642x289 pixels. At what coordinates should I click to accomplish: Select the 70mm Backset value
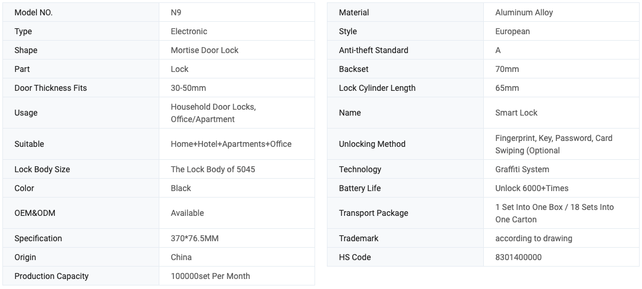pyautogui.click(x=507, y=69)
